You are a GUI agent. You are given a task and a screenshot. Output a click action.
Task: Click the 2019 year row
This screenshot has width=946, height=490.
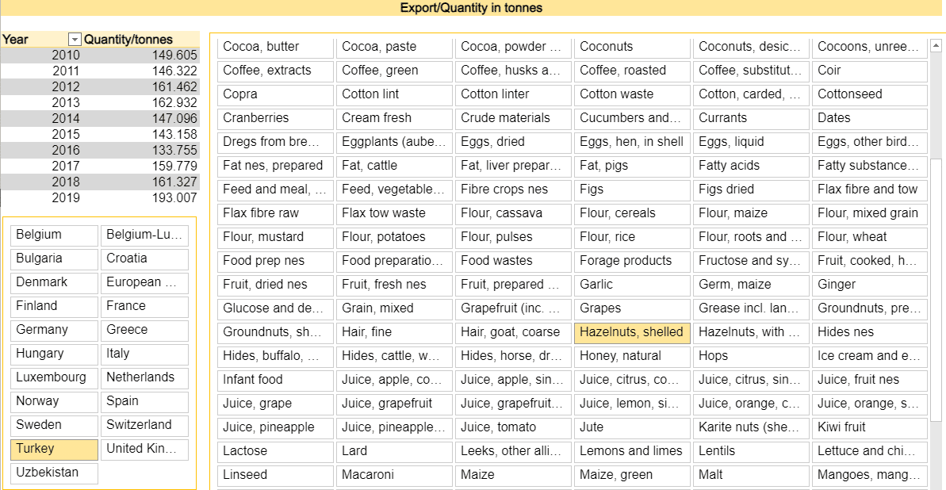(x=100, y=198)
